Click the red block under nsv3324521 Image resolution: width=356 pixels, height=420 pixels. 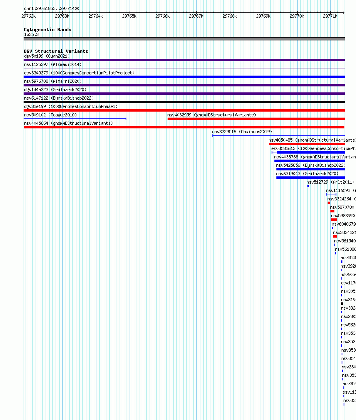335,236
